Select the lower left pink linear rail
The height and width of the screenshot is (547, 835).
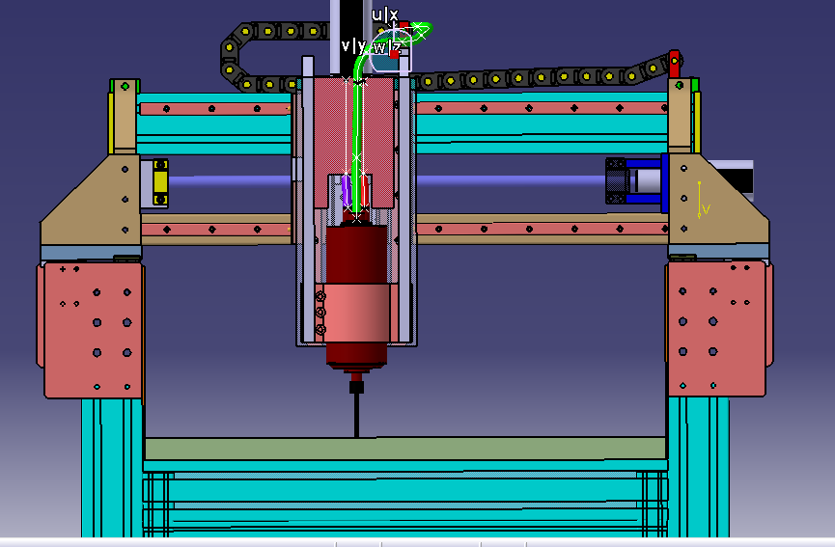(x=215, y=230)
